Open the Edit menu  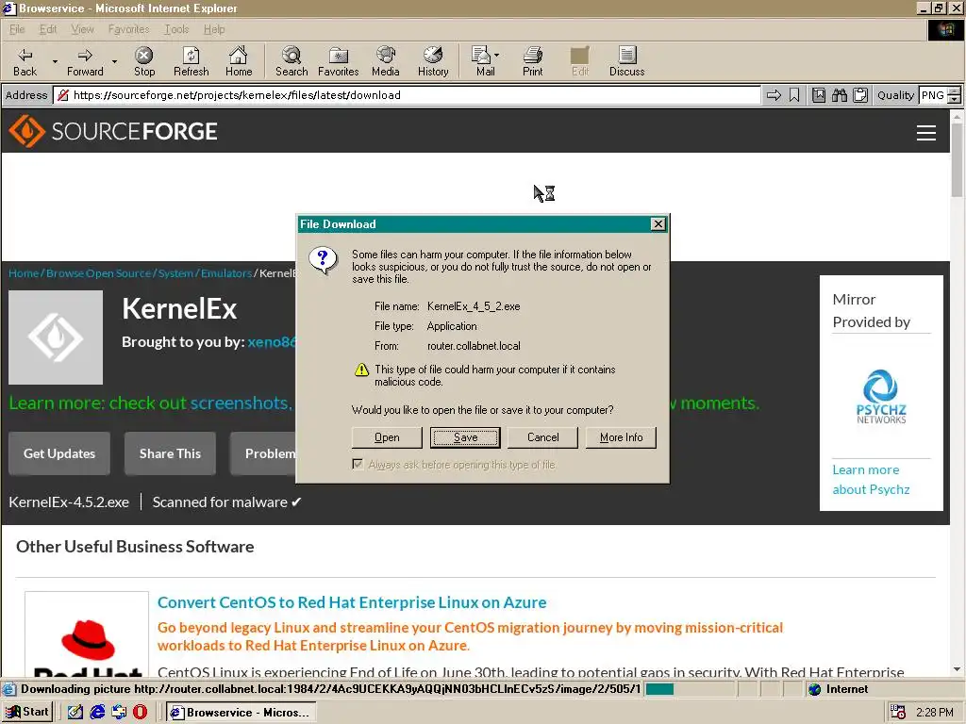[x=47, y=29]
